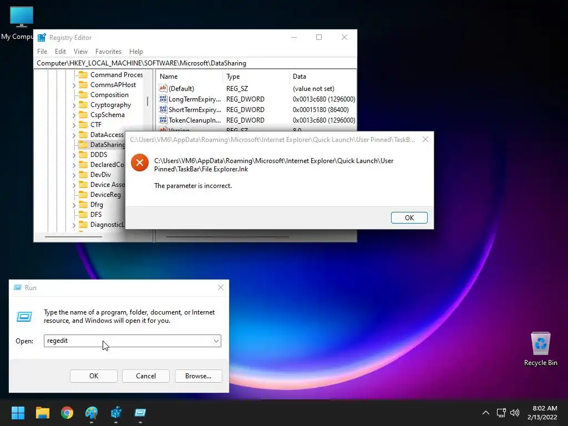Click the Run dialog monitor icon
568x426 pixels.
click(x=24, y=317)
